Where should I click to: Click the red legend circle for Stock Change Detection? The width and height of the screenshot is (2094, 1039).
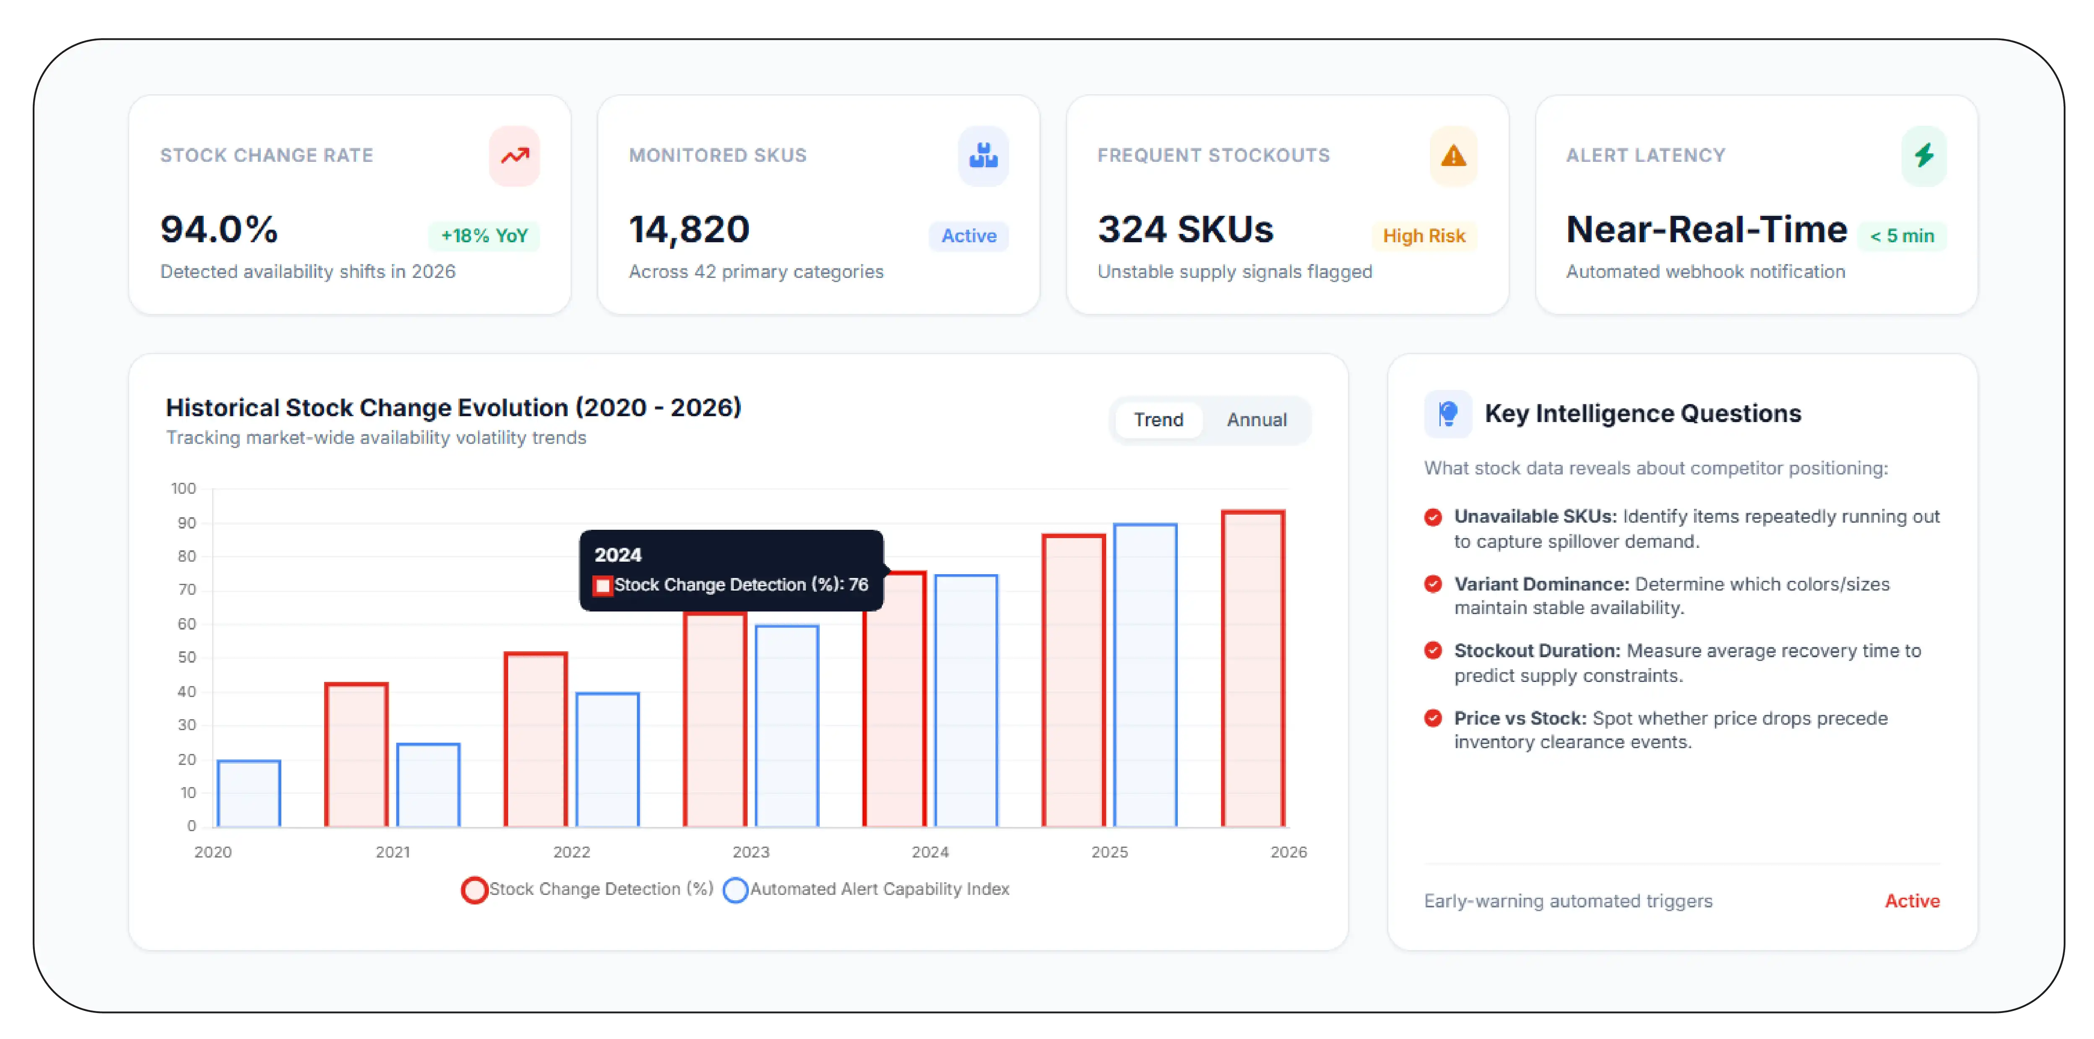(x=475, y=890)
